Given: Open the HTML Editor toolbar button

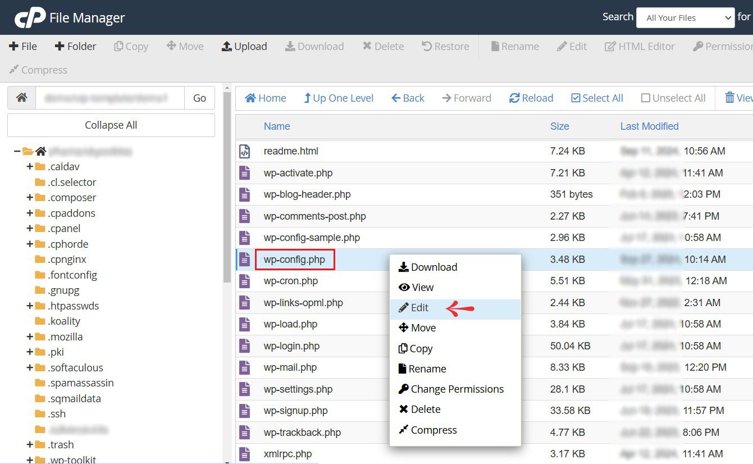Looking at the screenshot, I should (x=640, y=47).
